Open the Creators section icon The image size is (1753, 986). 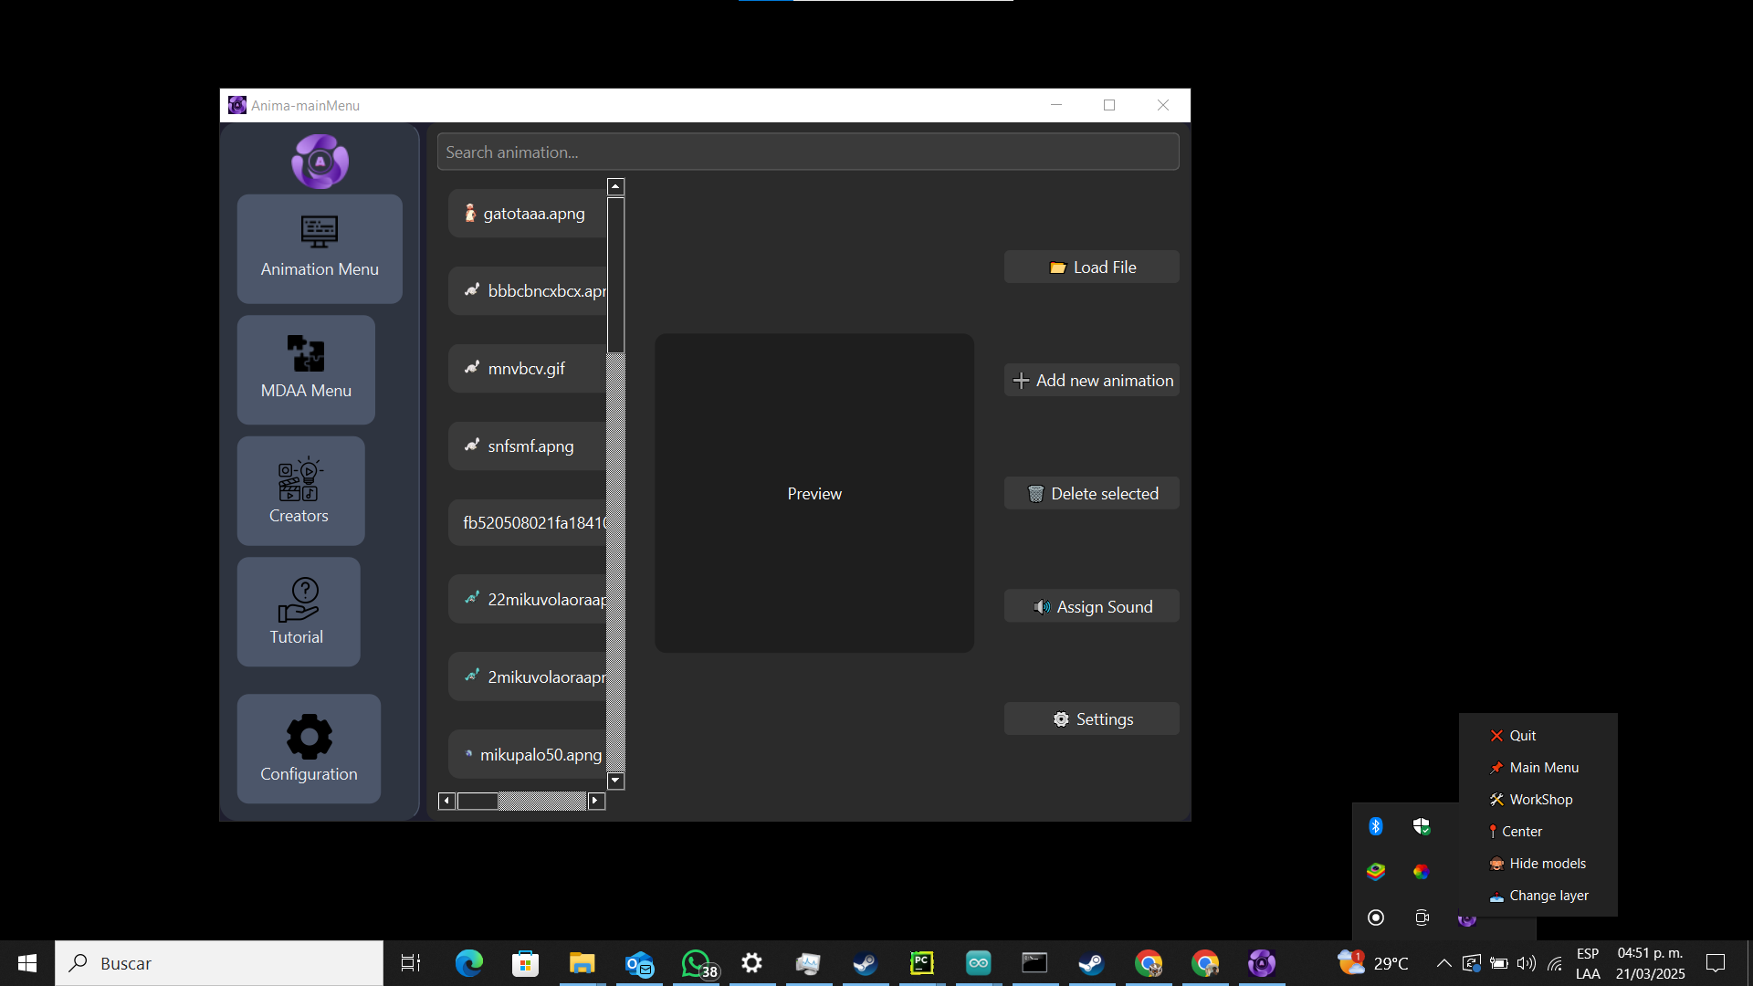(299, 491)
